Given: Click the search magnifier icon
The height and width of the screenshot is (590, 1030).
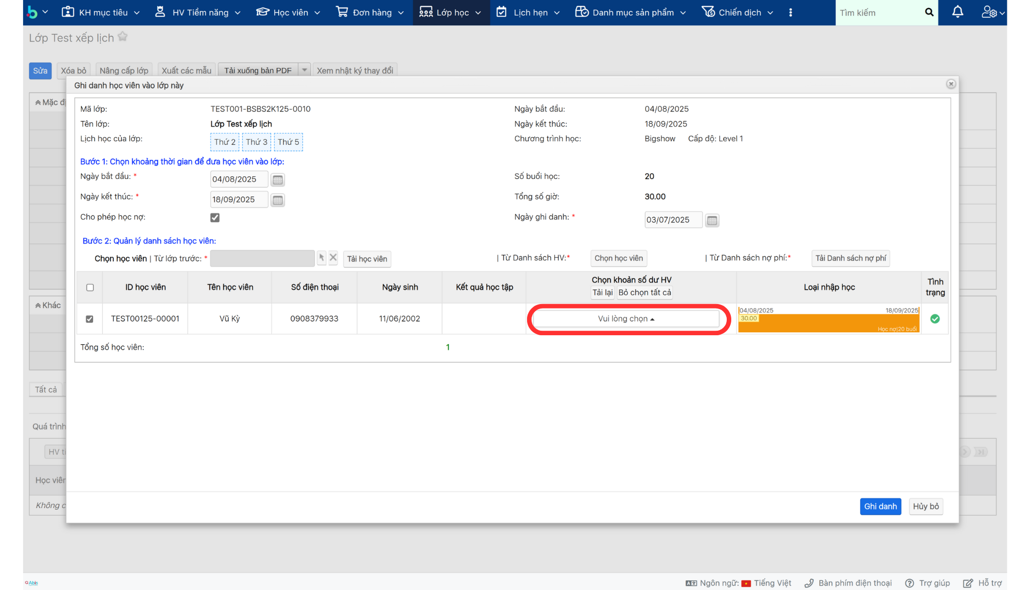Looking at the screenshot, I should point(929,12).
